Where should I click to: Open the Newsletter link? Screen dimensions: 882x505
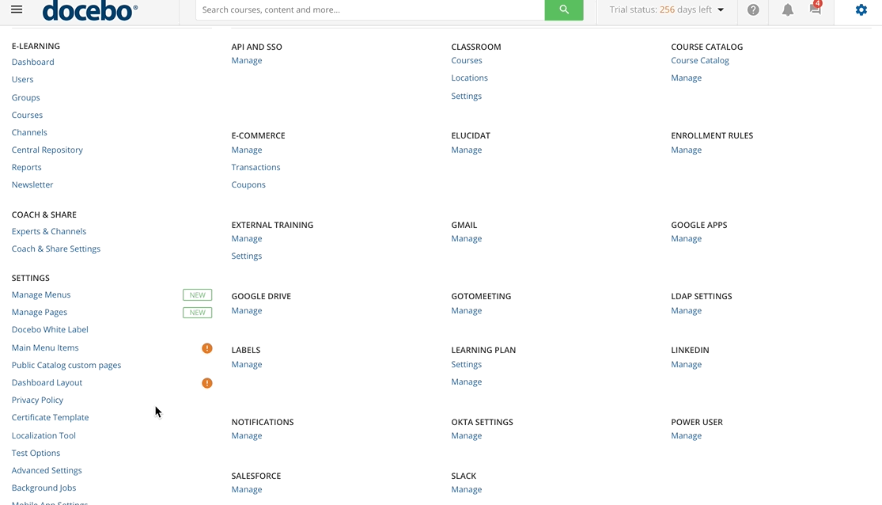[32, 184]
